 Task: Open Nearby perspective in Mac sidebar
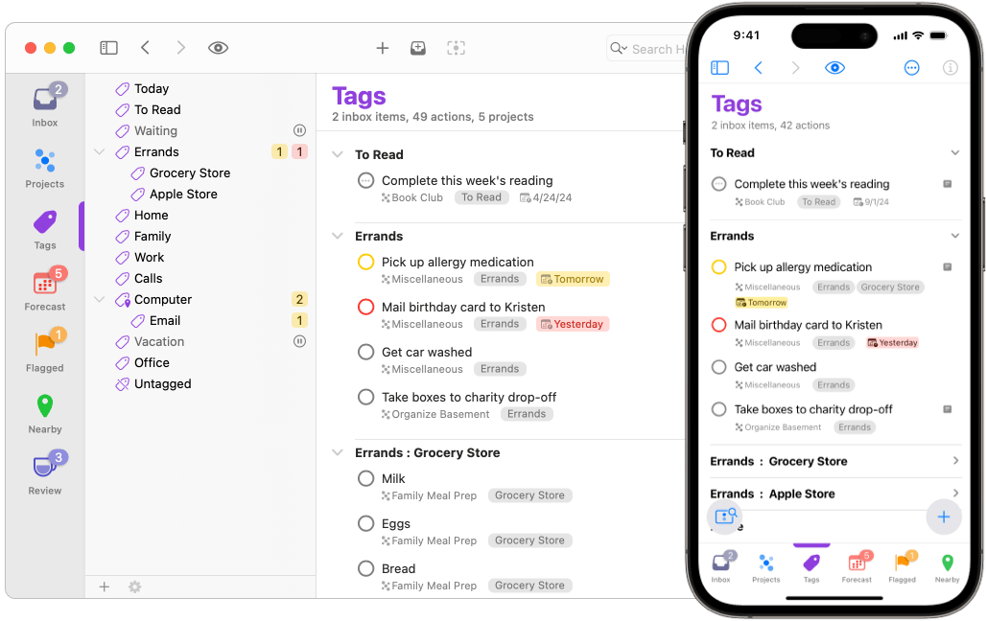tap(45, 414)
